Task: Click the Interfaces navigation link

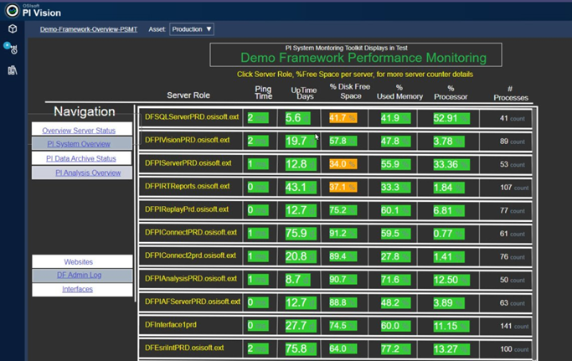Action: click(78, 289)
